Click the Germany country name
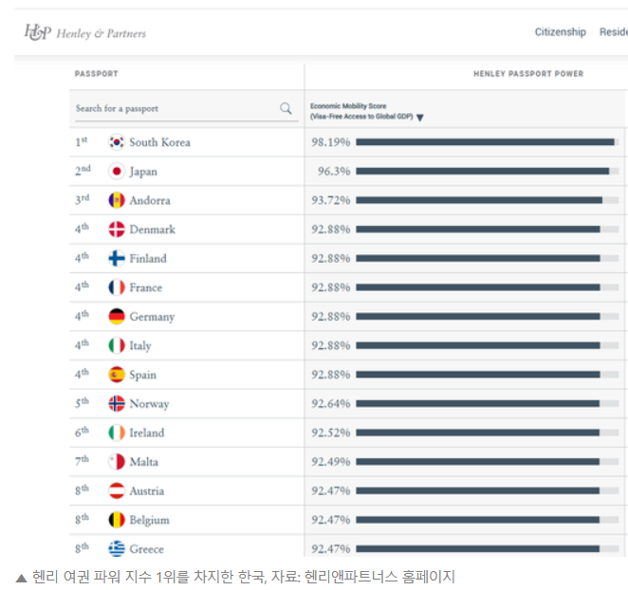628x590 pixels. click(152, 317)
